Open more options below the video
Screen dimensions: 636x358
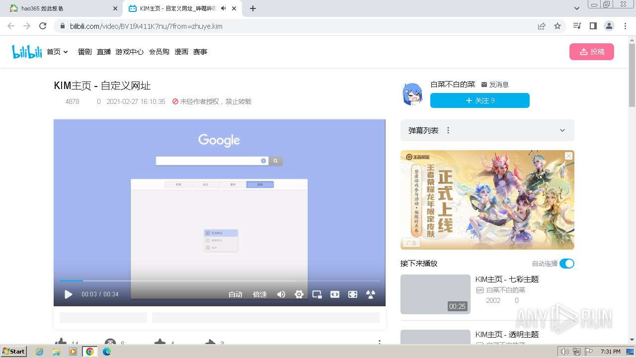(380, 342)
